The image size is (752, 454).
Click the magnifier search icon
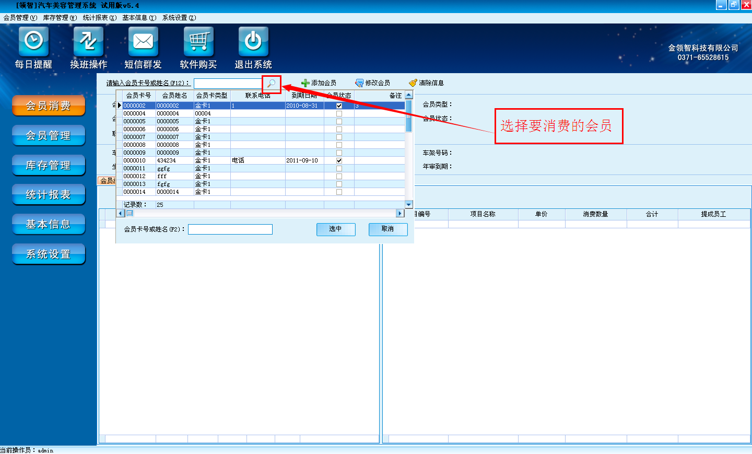click(272, 84)
